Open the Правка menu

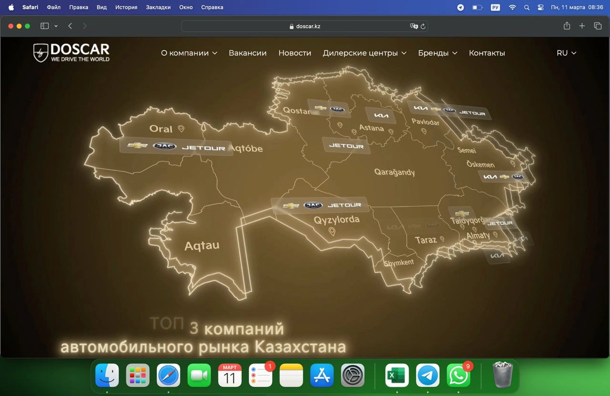[79, 7]
